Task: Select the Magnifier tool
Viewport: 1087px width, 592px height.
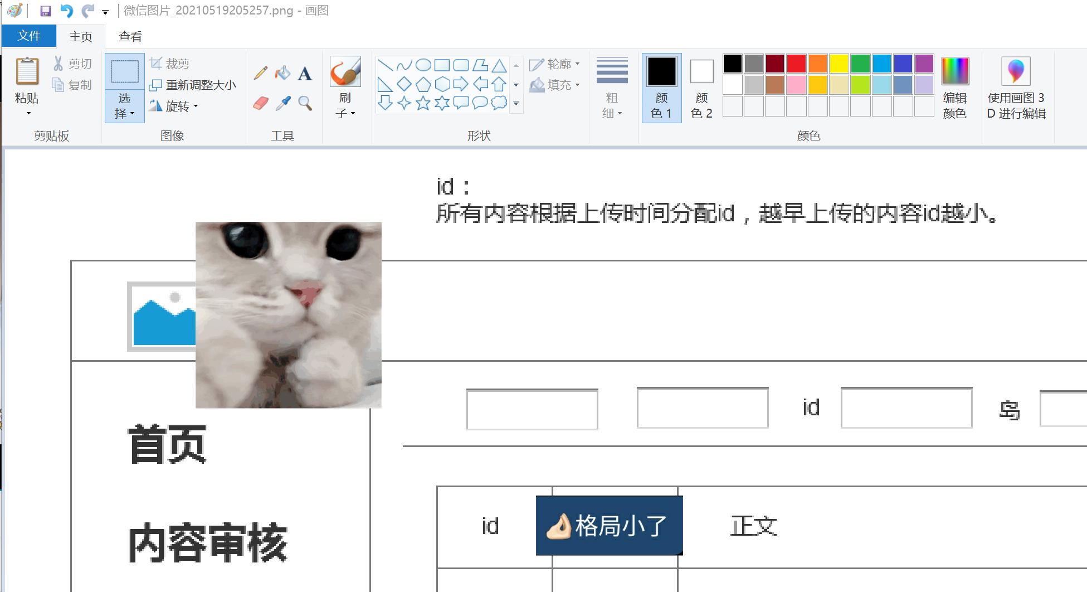Action: point(305,103)
